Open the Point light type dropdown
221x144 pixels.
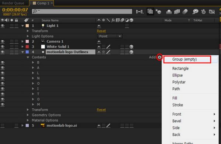[x=110, y=36]
